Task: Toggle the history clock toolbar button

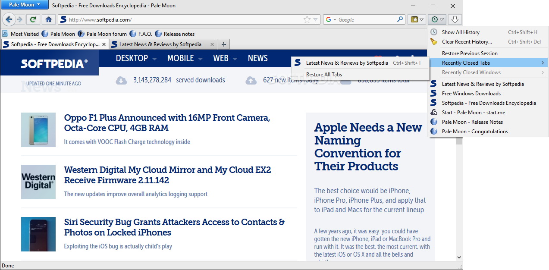Action: pyautogui.click(x=437, y=19)
